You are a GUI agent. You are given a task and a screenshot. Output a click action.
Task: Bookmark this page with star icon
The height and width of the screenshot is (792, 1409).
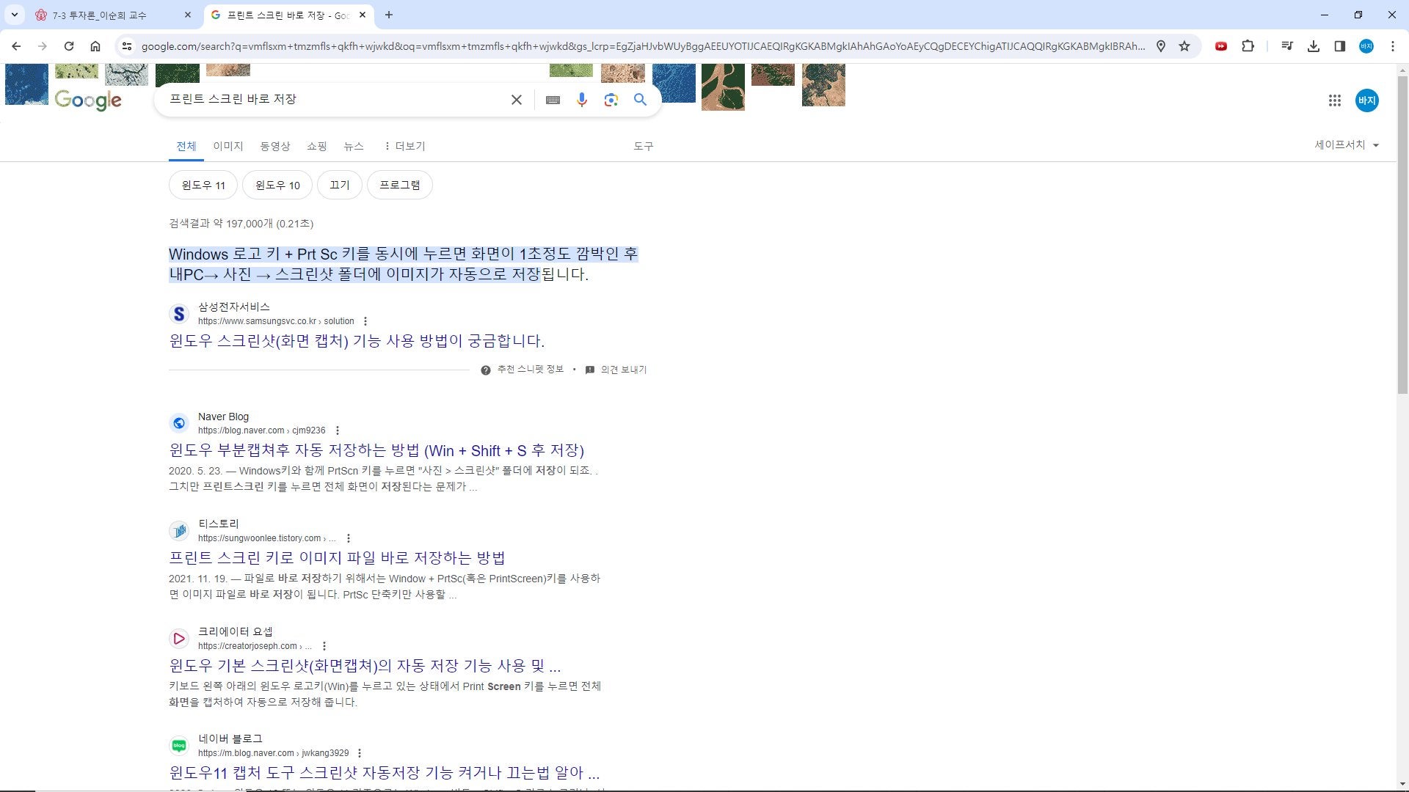[x=1184, y=46]
